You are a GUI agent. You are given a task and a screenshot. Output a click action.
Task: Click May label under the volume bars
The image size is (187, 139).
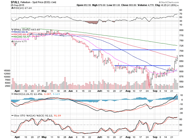pos(44,91)
